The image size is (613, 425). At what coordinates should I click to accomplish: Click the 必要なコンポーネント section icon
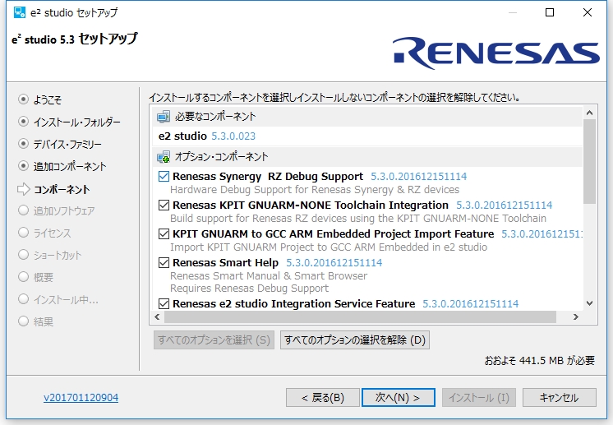tap(164, 117)
